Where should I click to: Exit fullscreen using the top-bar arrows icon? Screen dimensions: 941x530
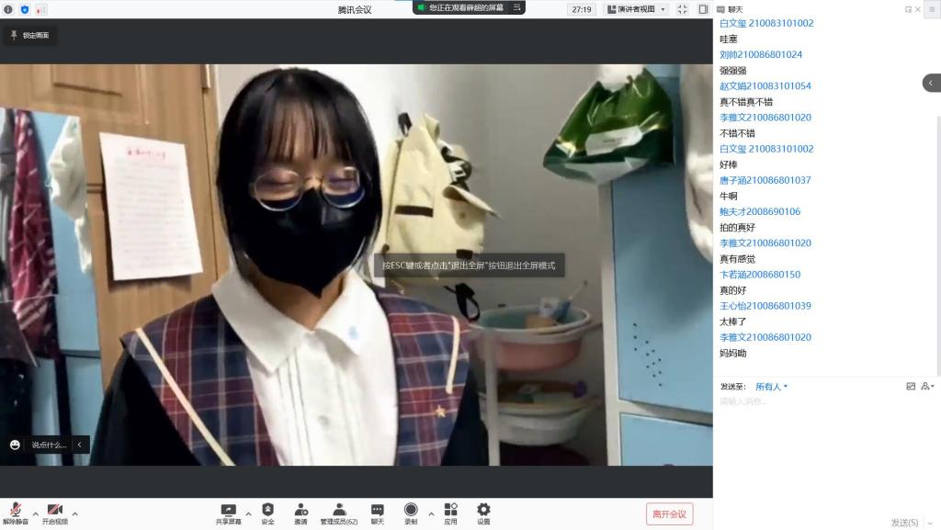pyautogui.click(x=682, y=9)
